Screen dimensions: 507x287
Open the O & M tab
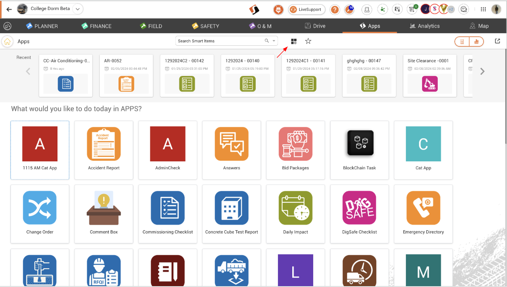(x=260, y=26)
